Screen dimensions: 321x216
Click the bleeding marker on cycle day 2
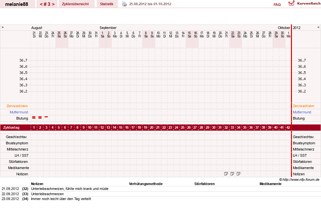coord(40,117)
